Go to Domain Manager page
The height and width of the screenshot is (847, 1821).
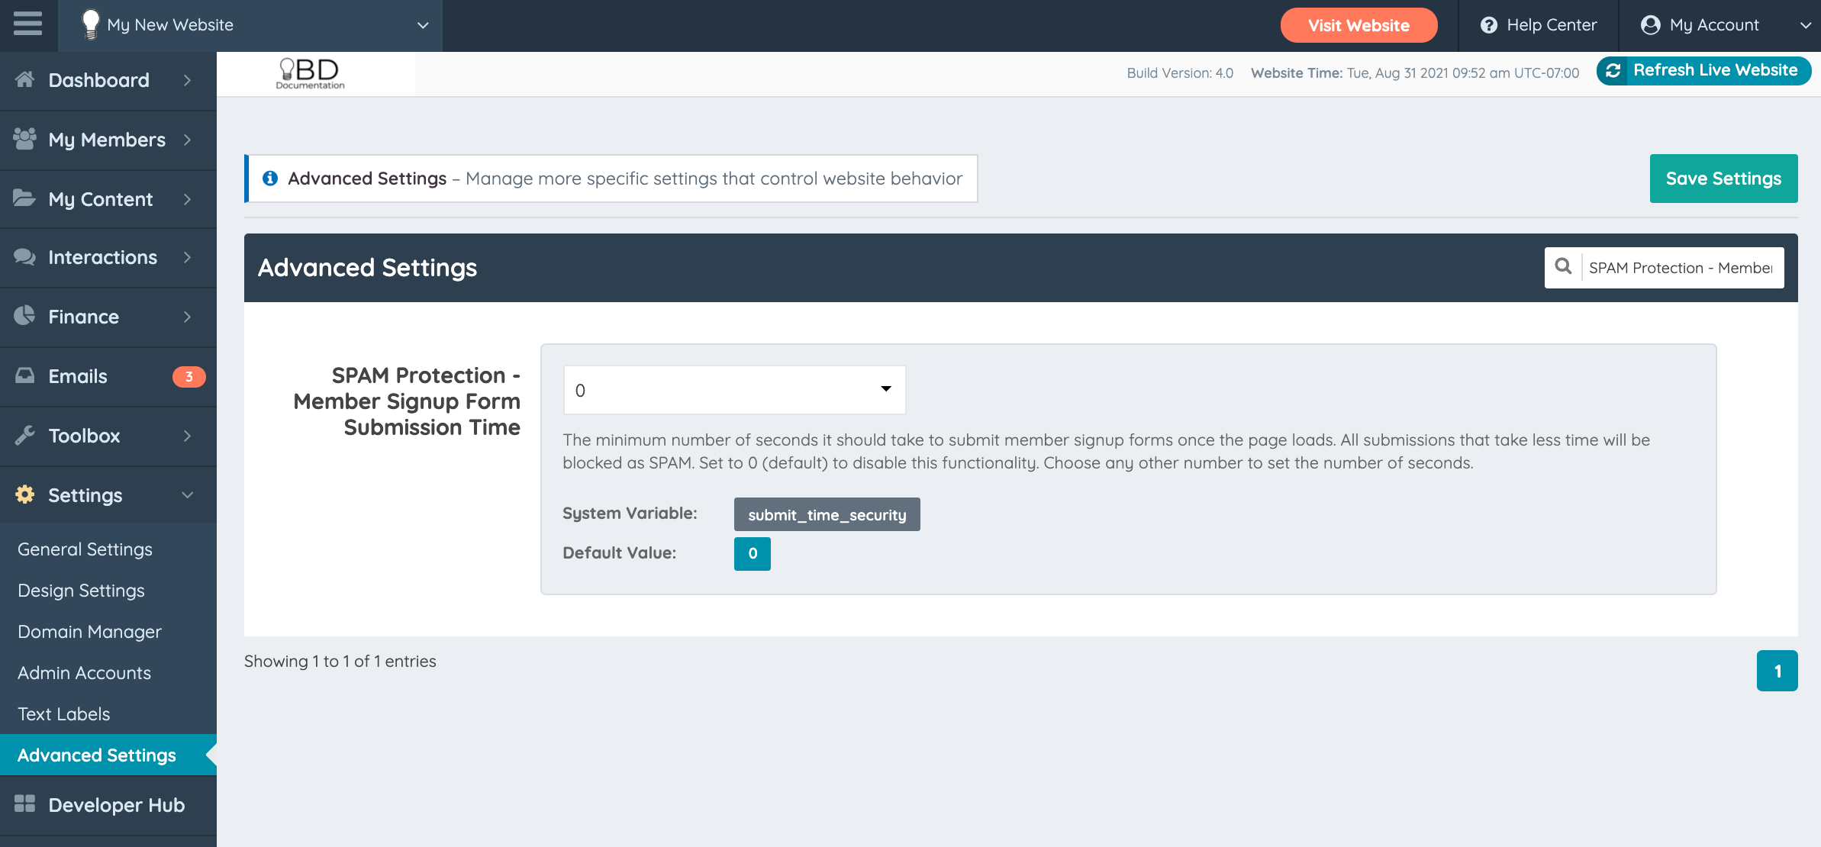click(89, 632)
